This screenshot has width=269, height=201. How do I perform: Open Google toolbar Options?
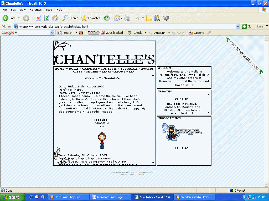196,33
